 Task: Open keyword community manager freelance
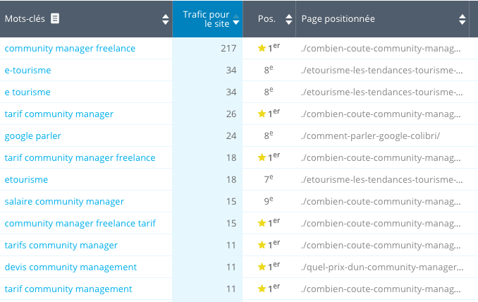tap(70, 48)
